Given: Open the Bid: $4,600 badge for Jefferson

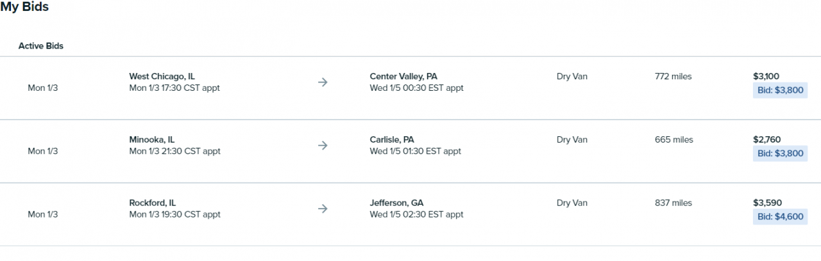Looking at the screenshot, I should [780, 217].
